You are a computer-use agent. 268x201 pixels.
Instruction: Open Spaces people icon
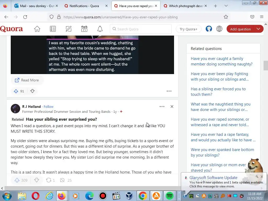coord(84,29)
